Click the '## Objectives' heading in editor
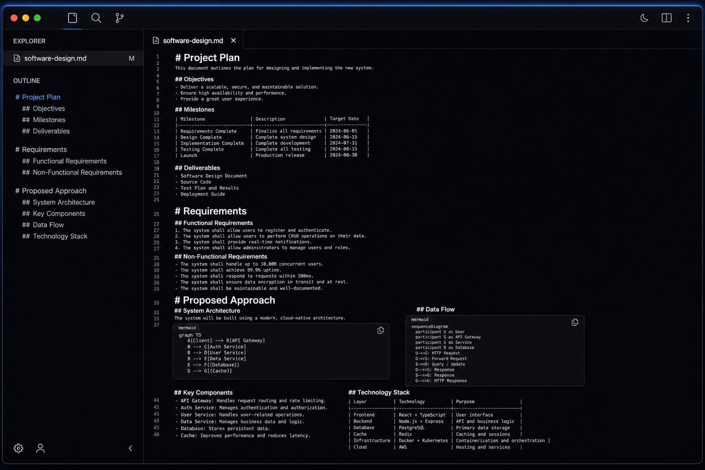The height and width of the screenshot is (470, 705). [194, 79]
